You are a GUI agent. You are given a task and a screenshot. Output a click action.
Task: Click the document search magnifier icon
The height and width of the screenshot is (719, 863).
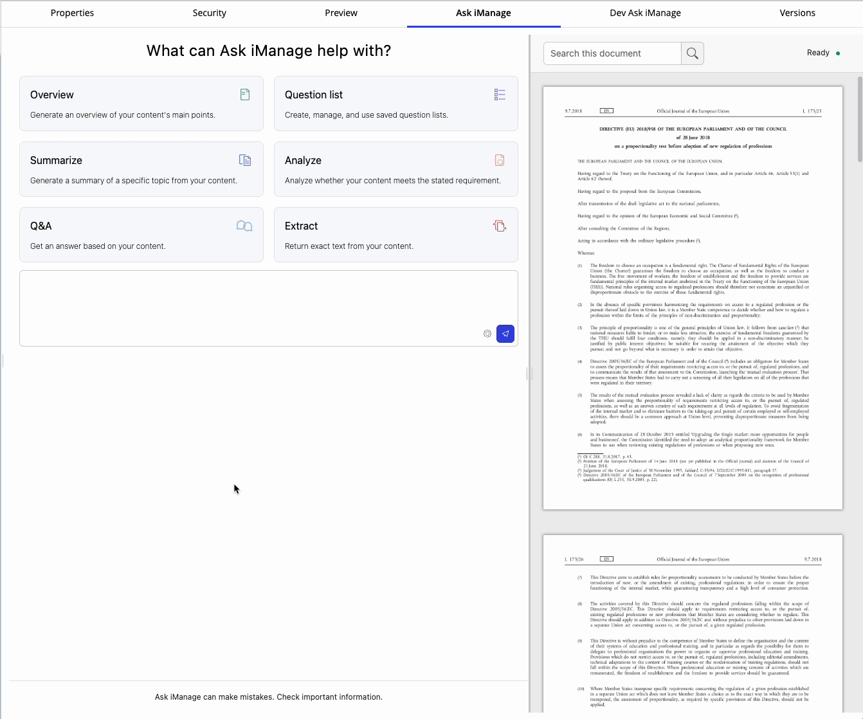tap(692, 53)
